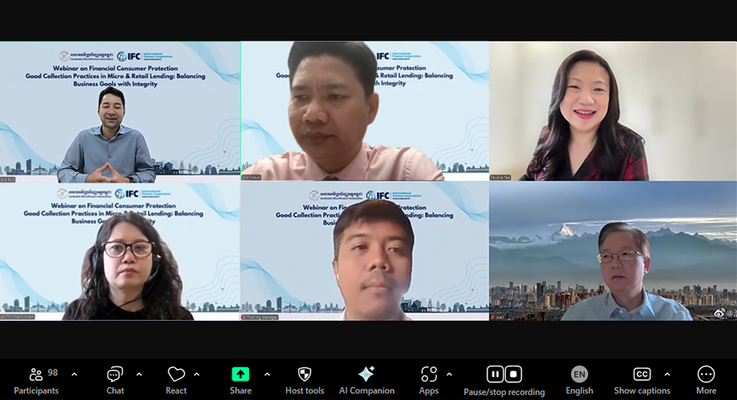Open the More options menu
Viewport: 737px width, 400px height.
point(706,379)
